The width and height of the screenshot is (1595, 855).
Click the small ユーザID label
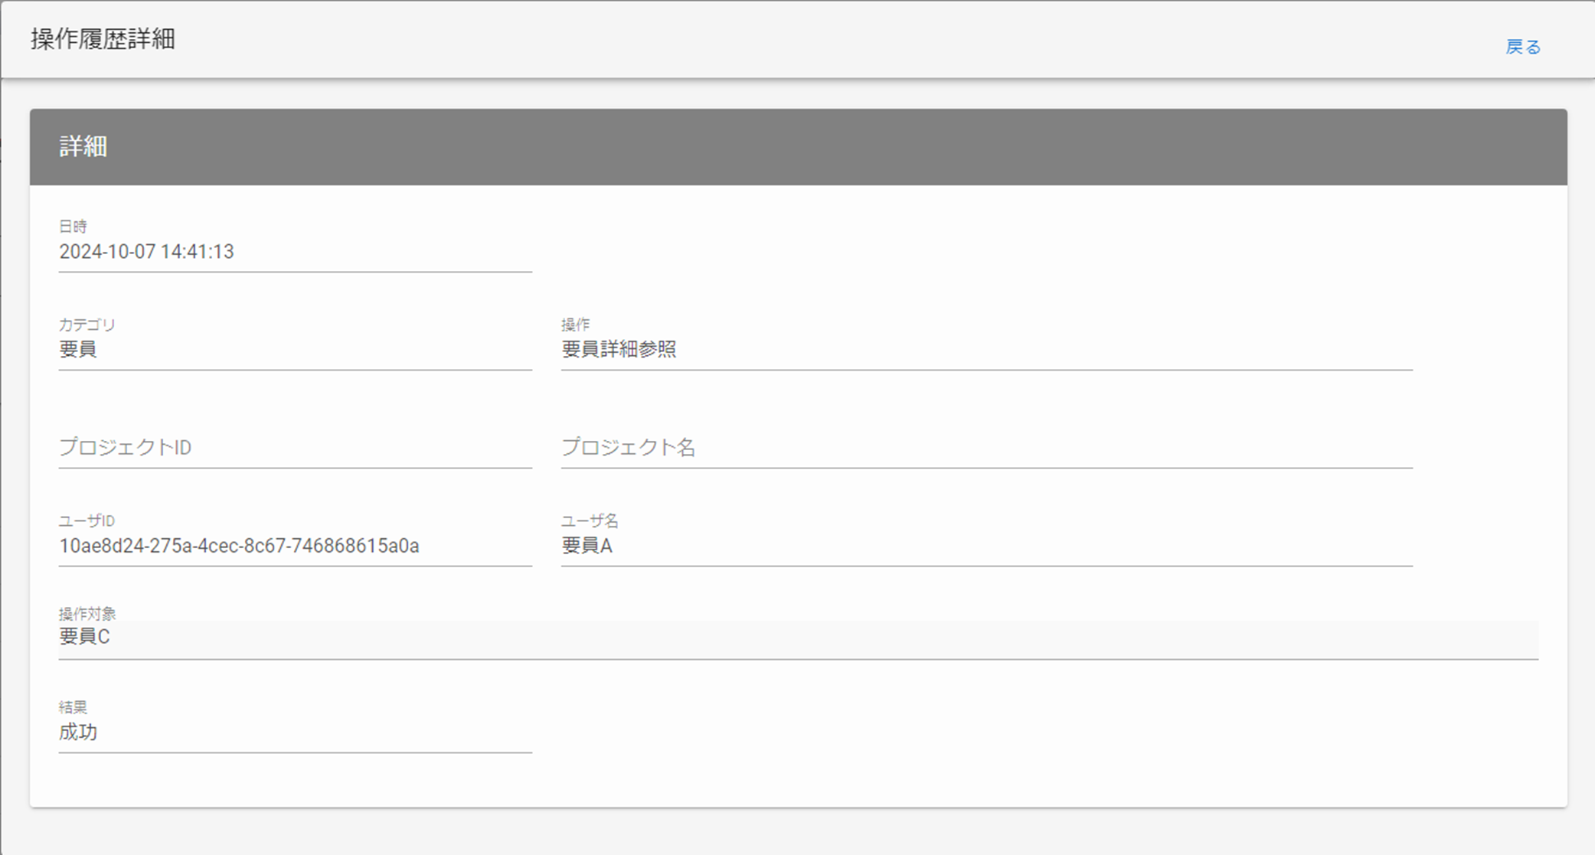coord(87,521)
